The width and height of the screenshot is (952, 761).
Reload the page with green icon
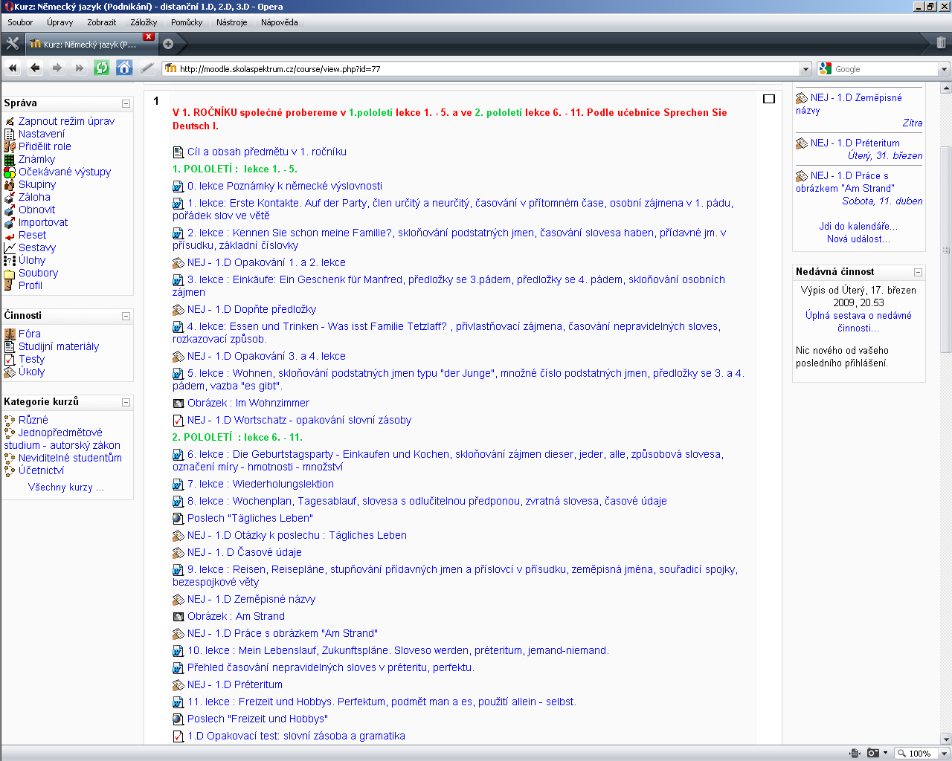point(102,68)
